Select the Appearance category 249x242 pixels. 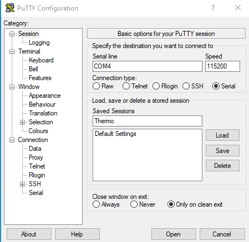(45, 96)
